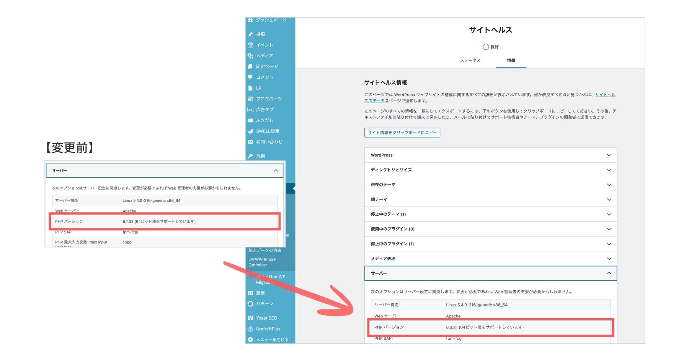This screenshot has height=361, width=689.
Task: Click the 1000 max input value in inset
Action: [127, 243]
